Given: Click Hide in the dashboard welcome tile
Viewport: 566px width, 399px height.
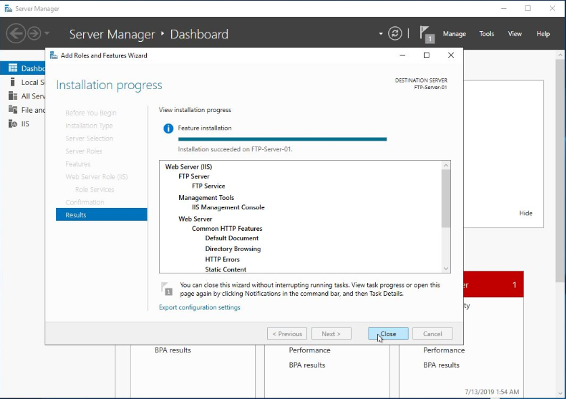Looking at the screenshot, I should click(525, 213).
